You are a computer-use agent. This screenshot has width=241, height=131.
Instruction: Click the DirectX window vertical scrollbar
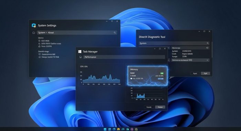pos(212,49)
